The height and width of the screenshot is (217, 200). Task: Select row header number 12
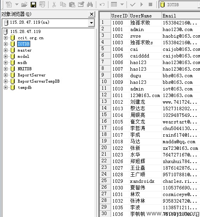[x=105, y=95]
